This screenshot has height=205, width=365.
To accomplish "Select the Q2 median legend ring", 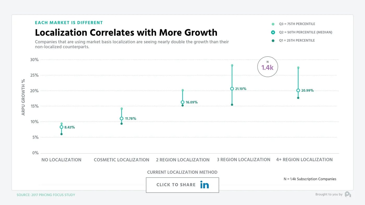I will coord(273,32).
